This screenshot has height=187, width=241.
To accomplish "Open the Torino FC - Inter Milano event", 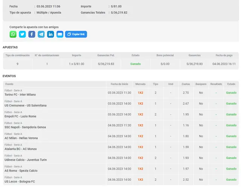I will pos(20,94).
